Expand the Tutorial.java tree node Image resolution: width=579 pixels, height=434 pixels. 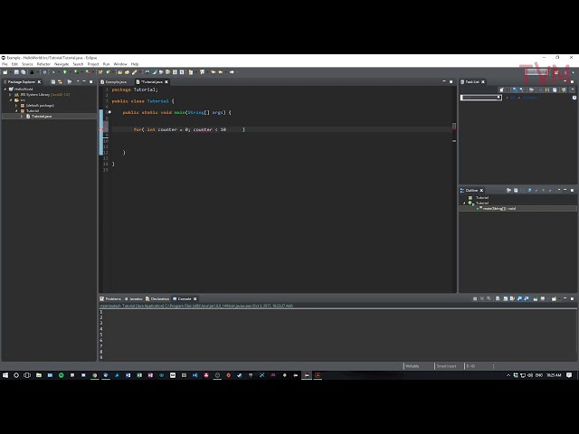click(x=22, y=117)
